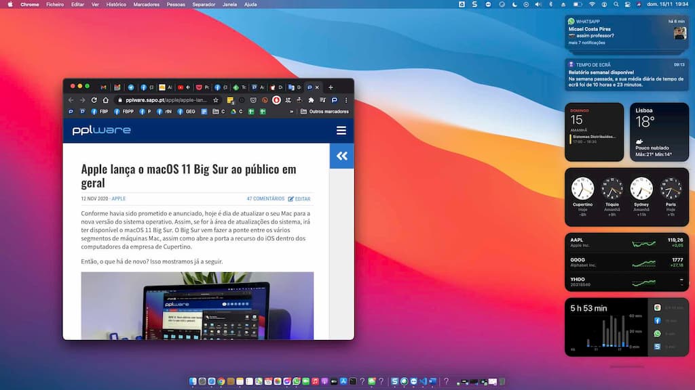
Task: Open the Chrome extensions puzzle icon
Action: coord(312,100)
